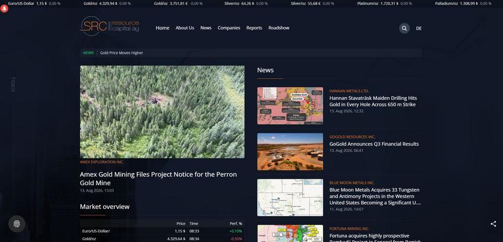Click Platinum/oz 1.720,31 $ in top ticker

385,3
